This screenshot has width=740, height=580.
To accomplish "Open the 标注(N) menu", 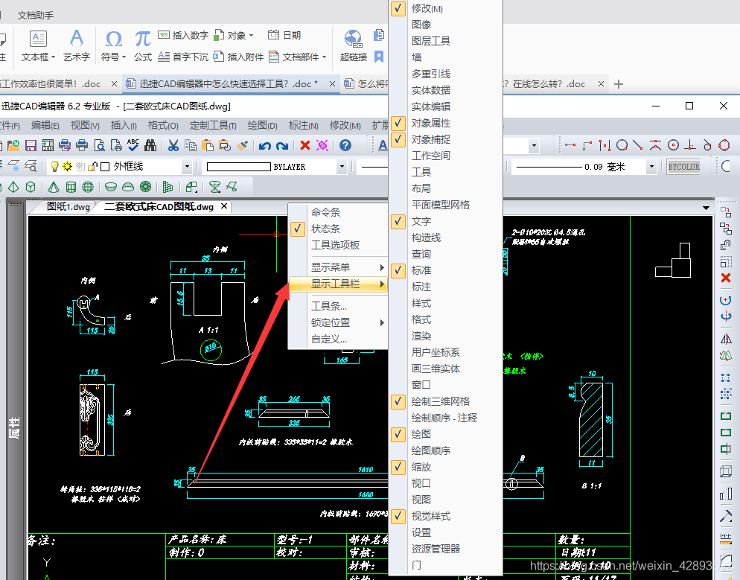I will pos(303,126).
